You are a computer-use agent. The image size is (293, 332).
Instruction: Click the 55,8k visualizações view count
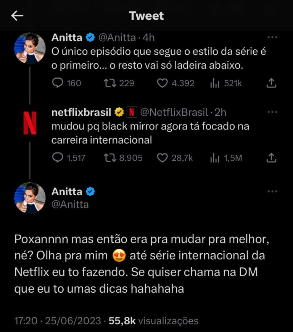(153, 321)
